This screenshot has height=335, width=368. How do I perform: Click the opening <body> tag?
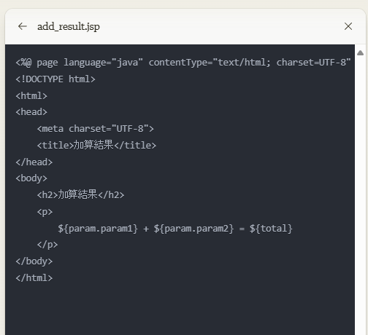click(x=31, y=178)
